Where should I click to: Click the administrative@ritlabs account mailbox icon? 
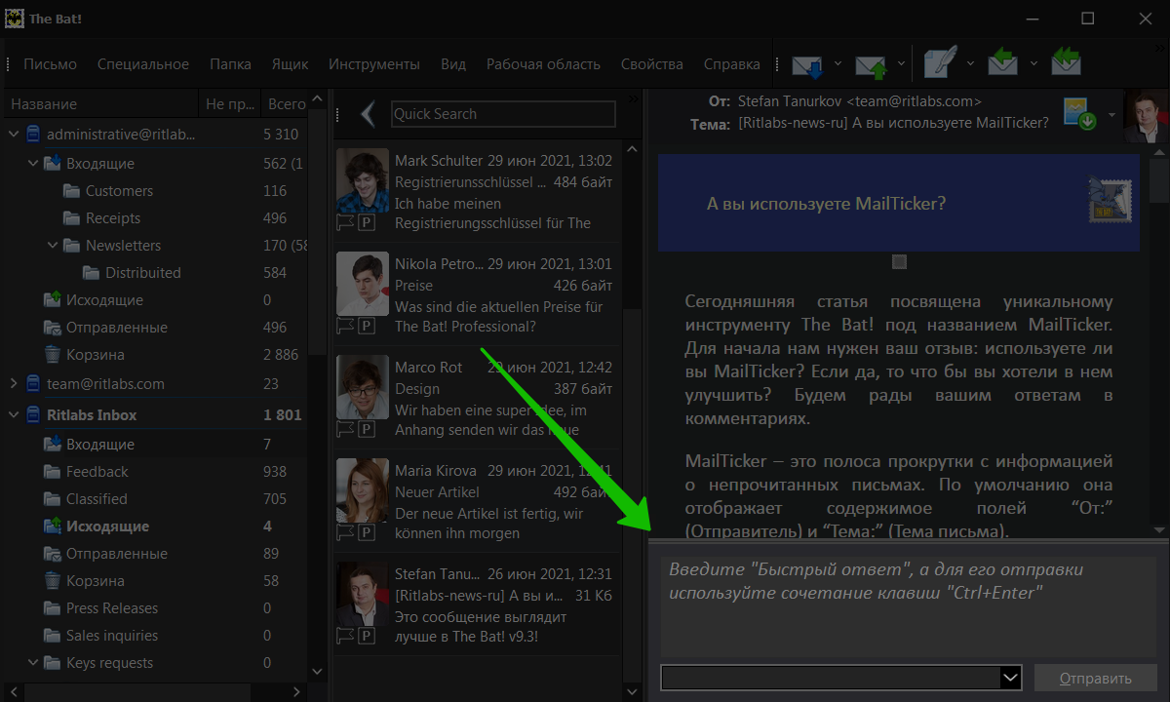click(x=32, y=135)
